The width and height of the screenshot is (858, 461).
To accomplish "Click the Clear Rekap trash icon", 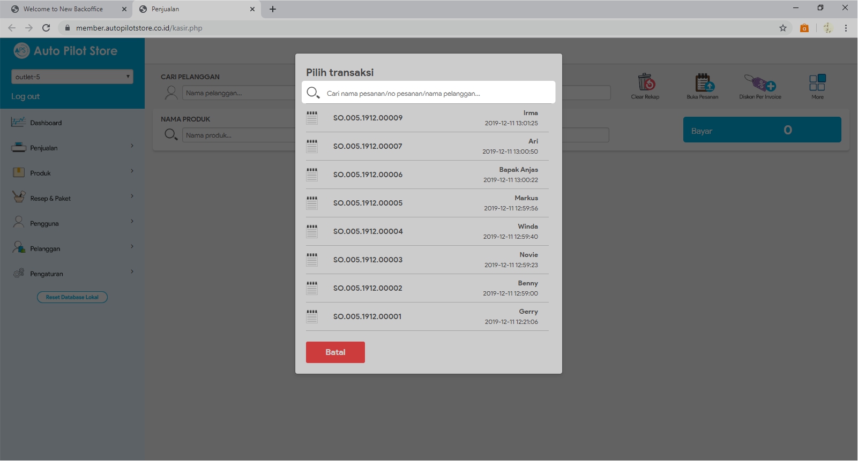I will tap(646, 83).
